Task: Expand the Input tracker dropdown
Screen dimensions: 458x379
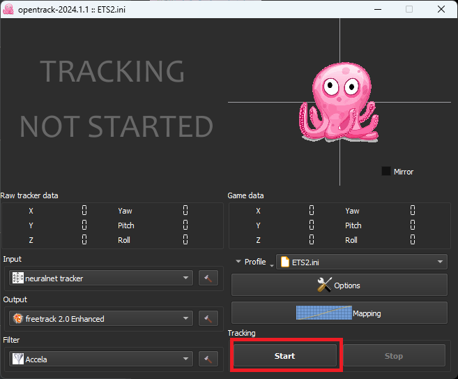Action: coord(101,278)
